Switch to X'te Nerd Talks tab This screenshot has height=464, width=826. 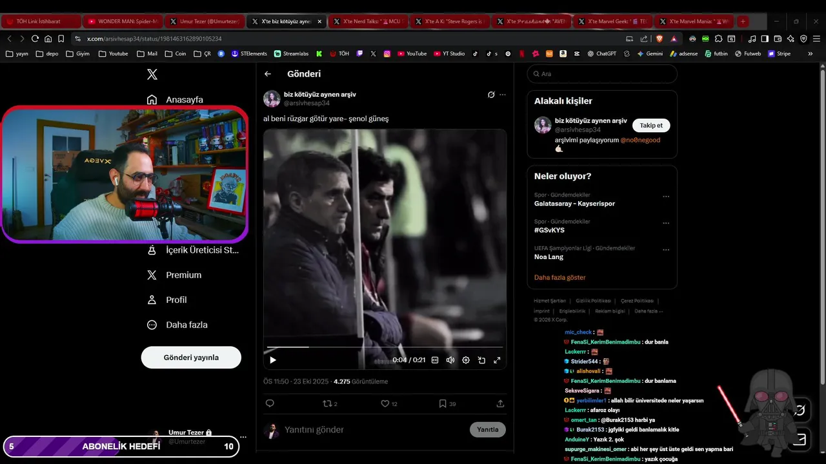tap(368, 21)
